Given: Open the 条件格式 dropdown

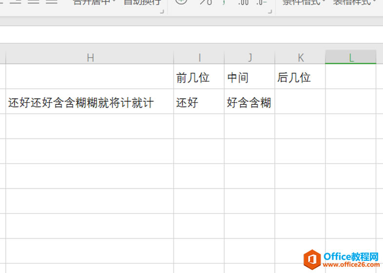Looking at the screenshot, I should 304,2.
